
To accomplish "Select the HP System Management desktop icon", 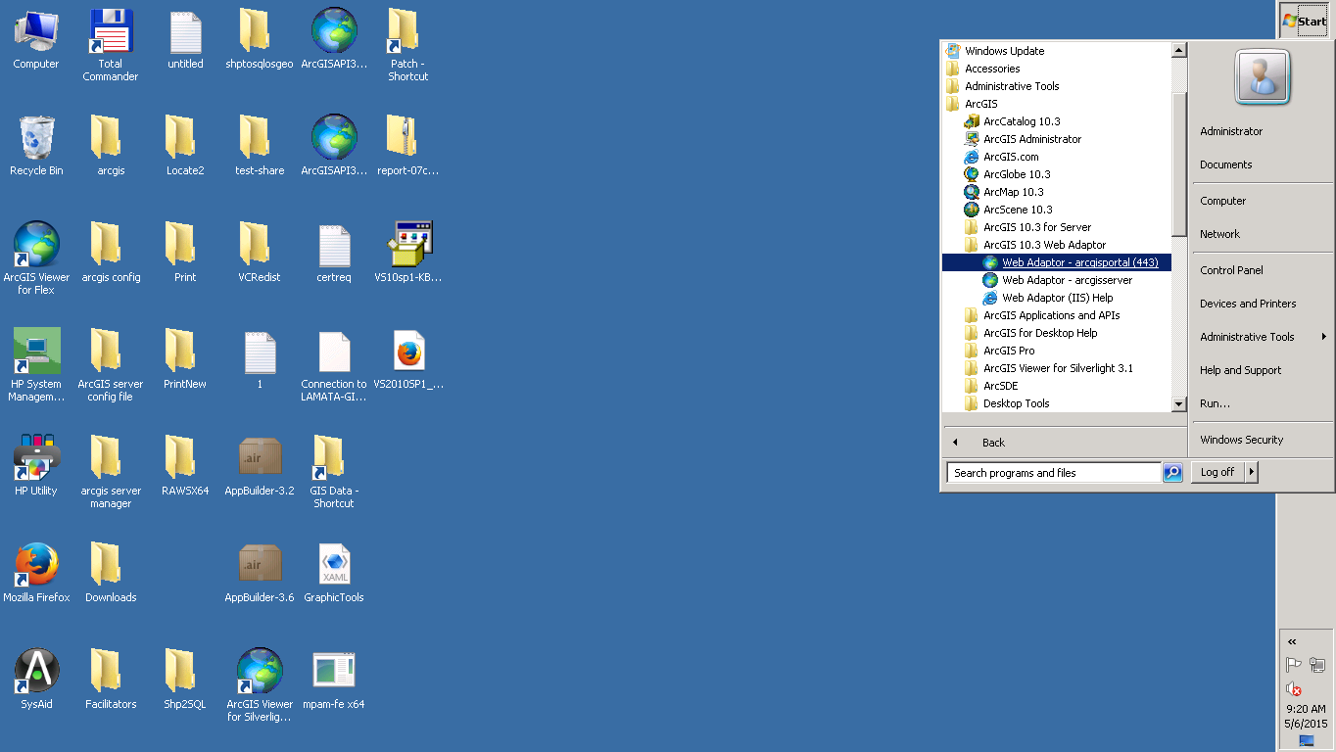I will pos(36,365).
